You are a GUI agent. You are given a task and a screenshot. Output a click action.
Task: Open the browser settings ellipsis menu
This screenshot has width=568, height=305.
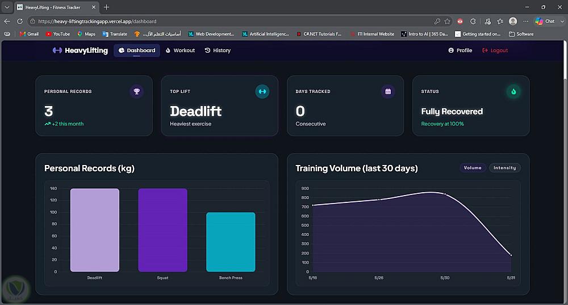click(x=526, y=22)
